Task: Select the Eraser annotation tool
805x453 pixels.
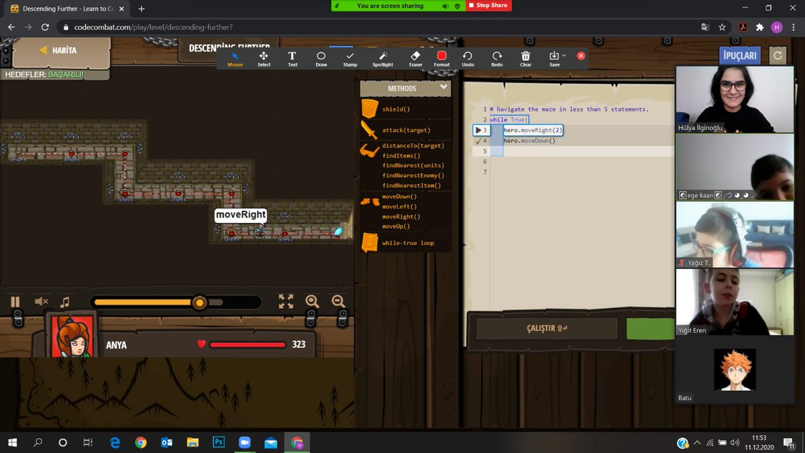Action: pos(415,59)
